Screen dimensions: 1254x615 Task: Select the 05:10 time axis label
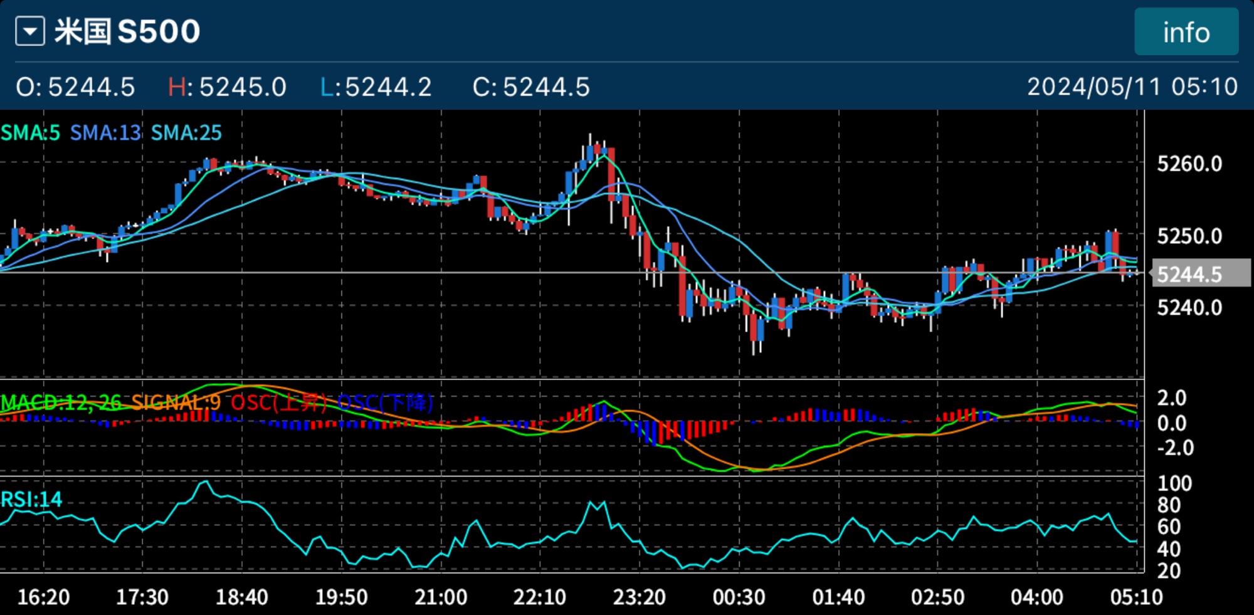tap(1136, 597)
